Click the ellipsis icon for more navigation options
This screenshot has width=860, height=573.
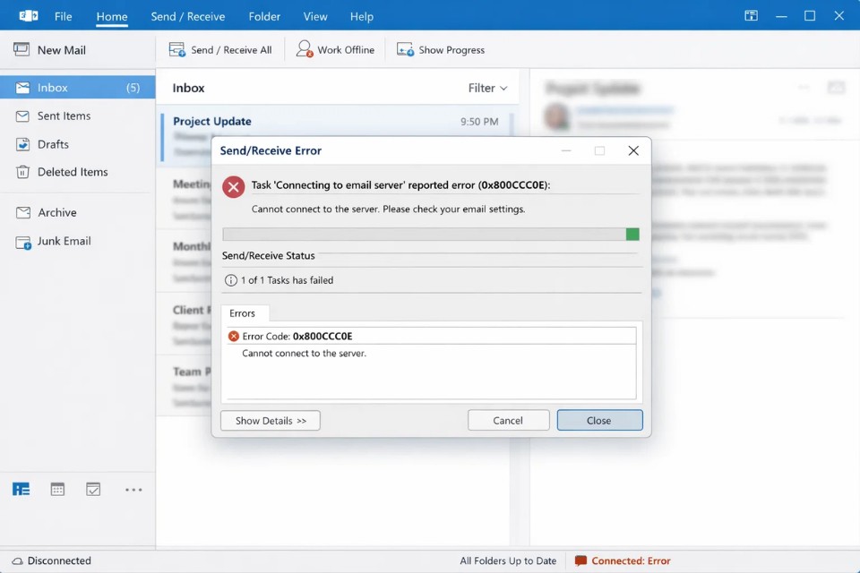[133, 489]
